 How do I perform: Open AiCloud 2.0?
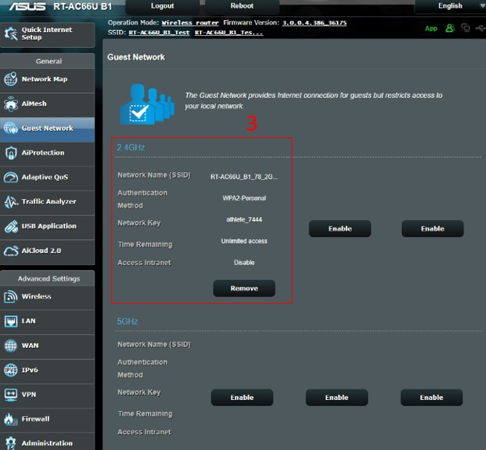pyautogui.click(x=47, y=251)
